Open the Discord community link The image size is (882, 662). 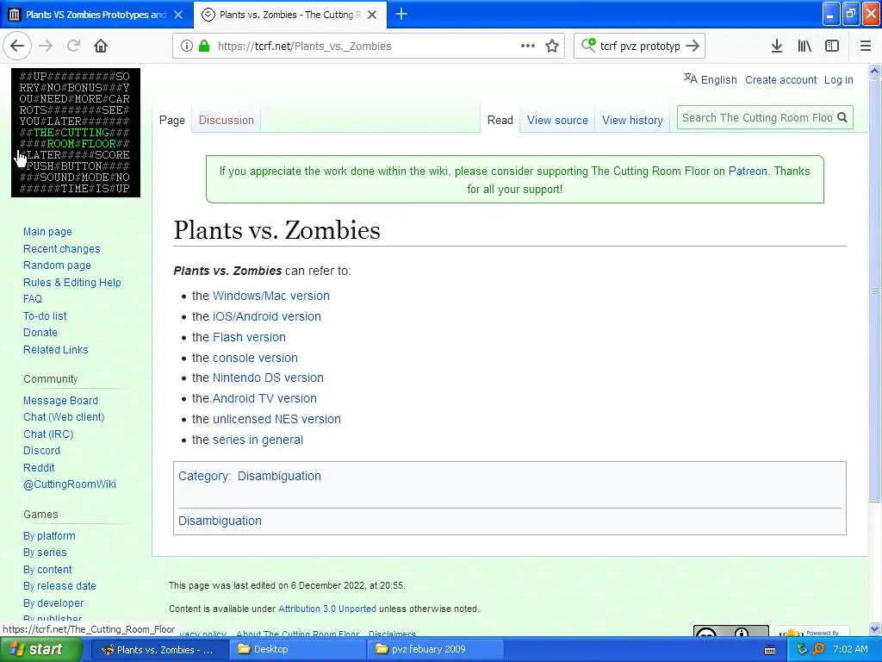click(x=41, y=450)
